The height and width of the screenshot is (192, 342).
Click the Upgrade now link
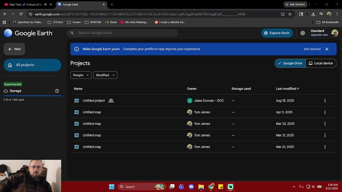pos(319,35)
